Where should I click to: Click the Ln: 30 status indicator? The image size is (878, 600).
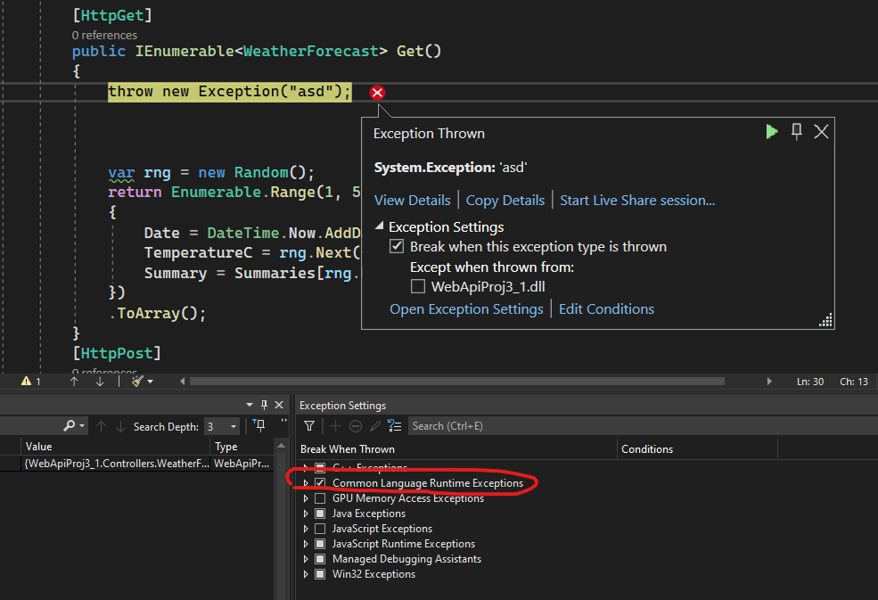tap(810, 382)
